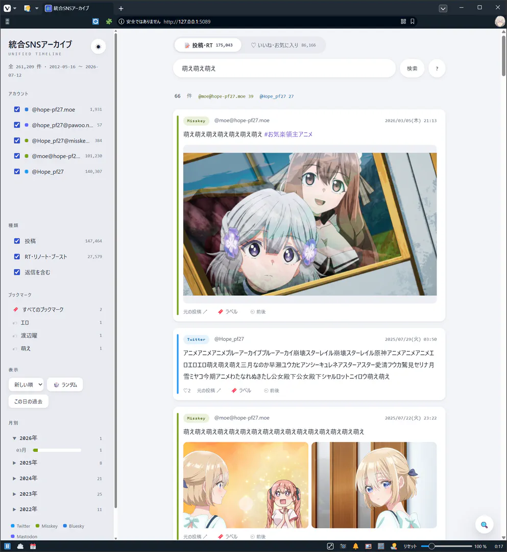The height and width of the screenshot is (552, 507).
Task: Toggle light/dark theme sun button
Action: point(98,47)
